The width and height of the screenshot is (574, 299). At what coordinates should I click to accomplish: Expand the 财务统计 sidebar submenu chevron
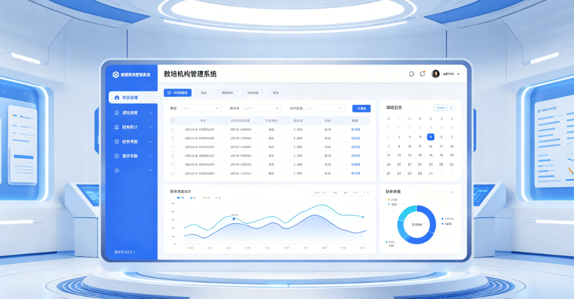coord(150,127)
